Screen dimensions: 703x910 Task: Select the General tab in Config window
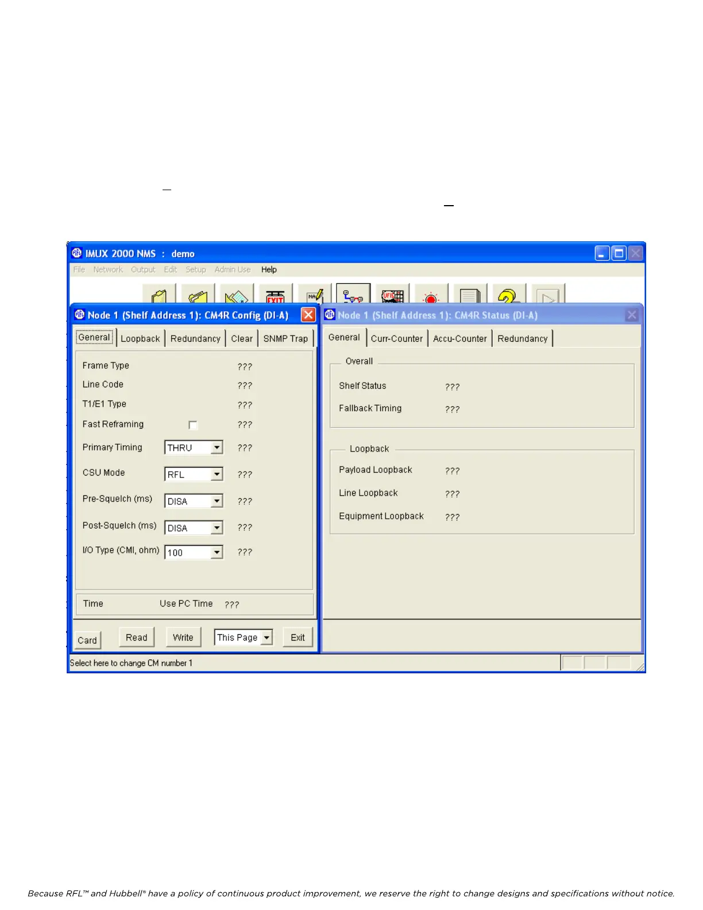95,337
